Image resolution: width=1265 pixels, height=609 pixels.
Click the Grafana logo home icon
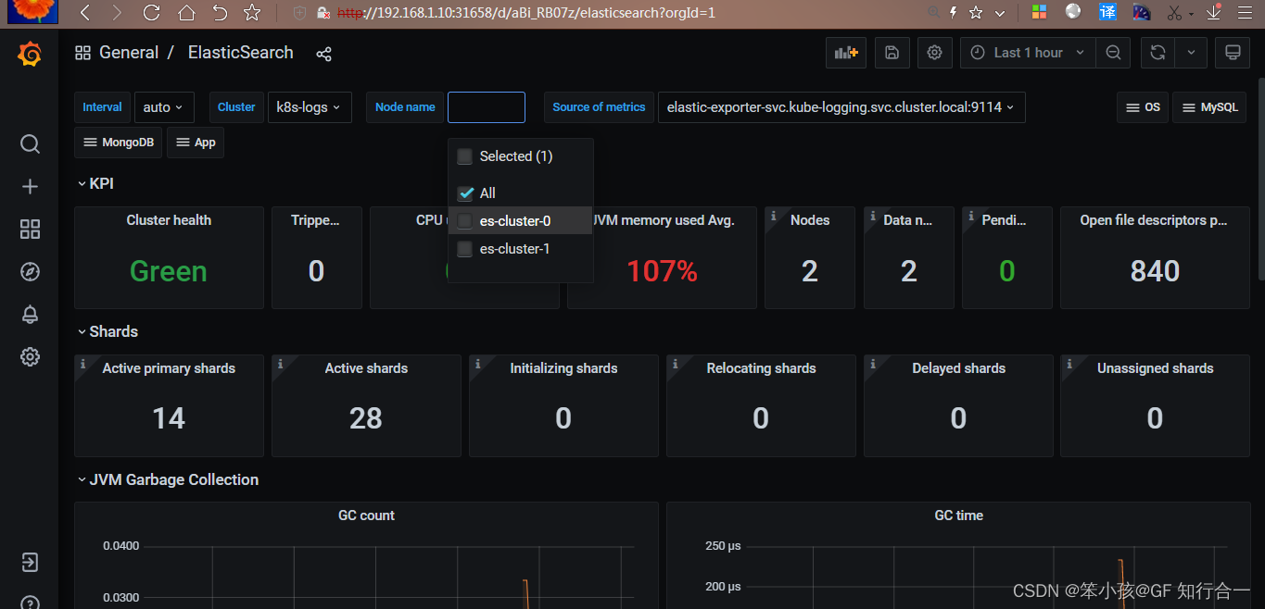pyautogui.click(x=30, y=55)
